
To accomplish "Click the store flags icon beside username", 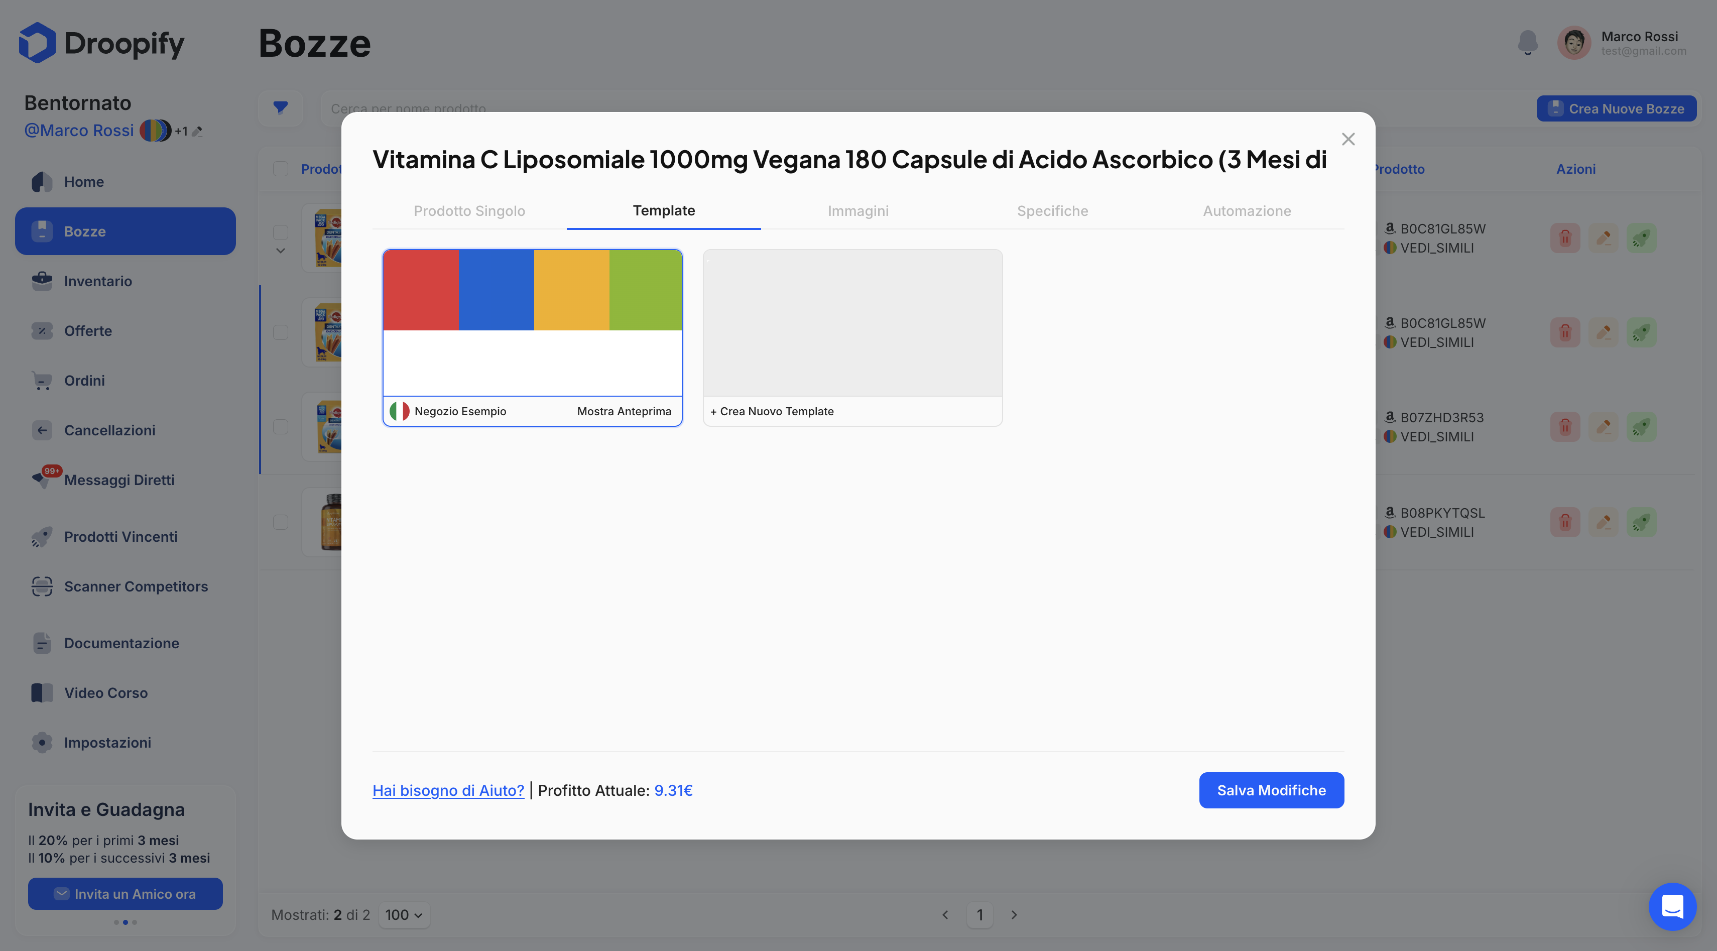I will 155,131.
